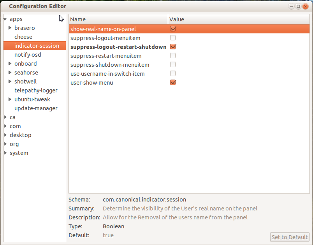
Task: Enable the suppress-logout-menuitem checkbox
Action: click(173, 38)
